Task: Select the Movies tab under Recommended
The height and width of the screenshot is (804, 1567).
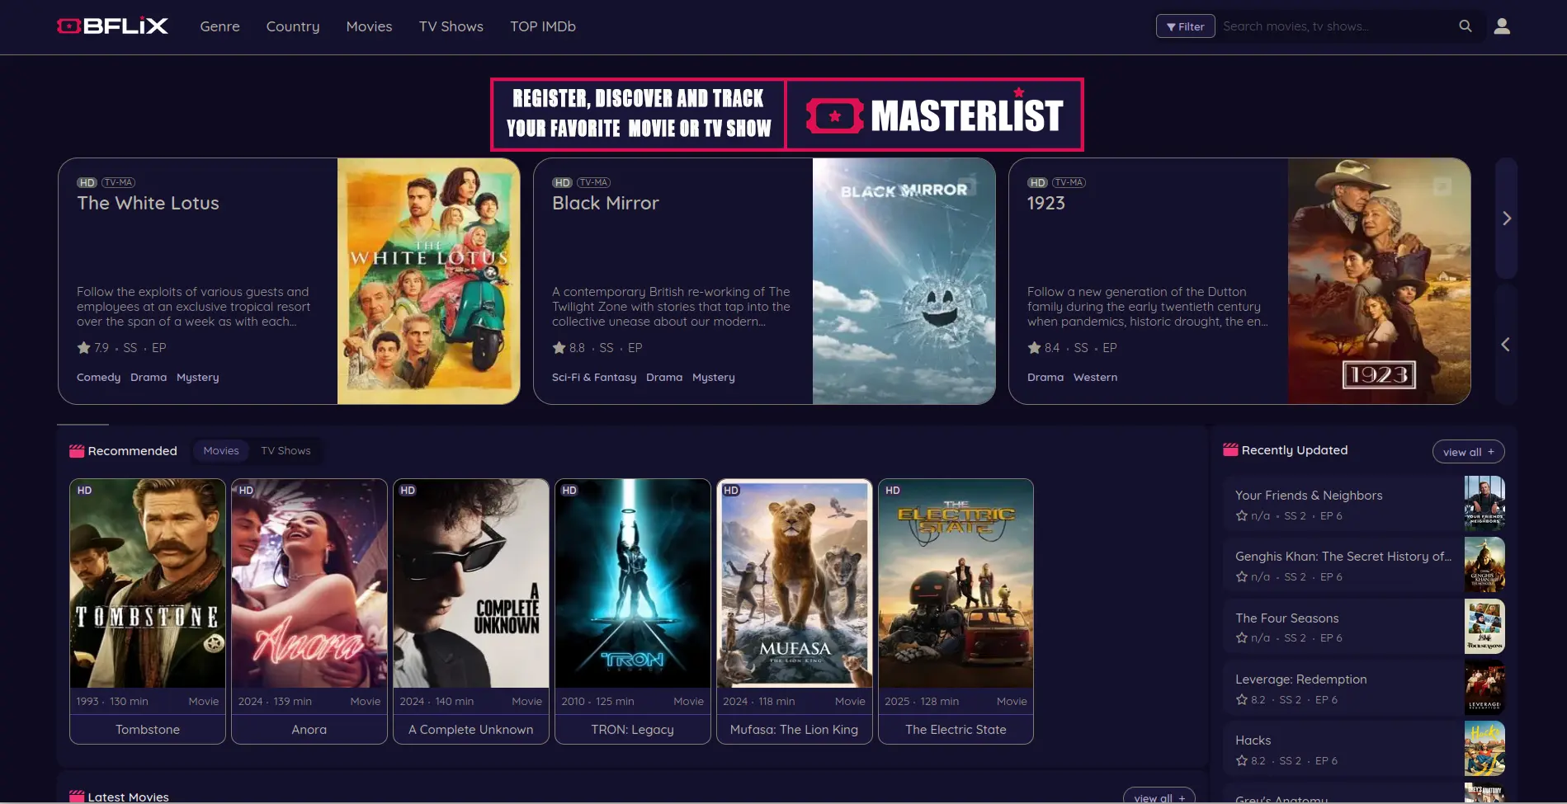Action: tap(221, 451)
